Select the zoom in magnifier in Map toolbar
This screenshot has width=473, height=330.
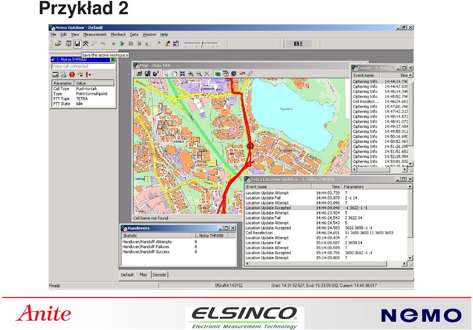point(191,73)
